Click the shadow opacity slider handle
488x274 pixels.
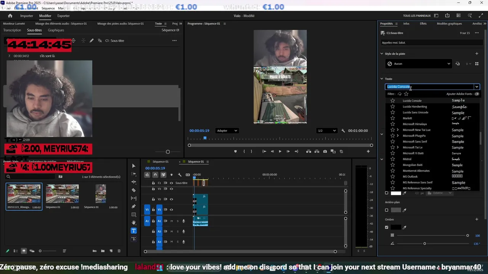coord(468,236)
